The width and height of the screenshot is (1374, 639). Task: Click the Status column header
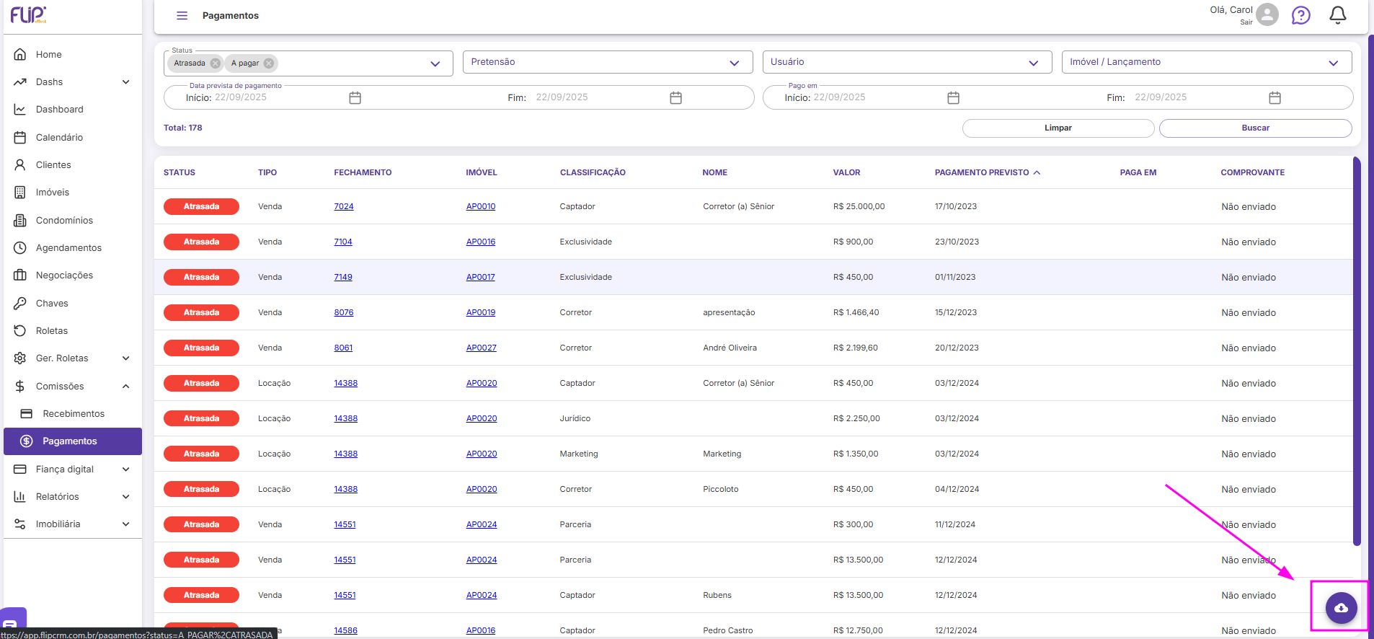(179, 173)
